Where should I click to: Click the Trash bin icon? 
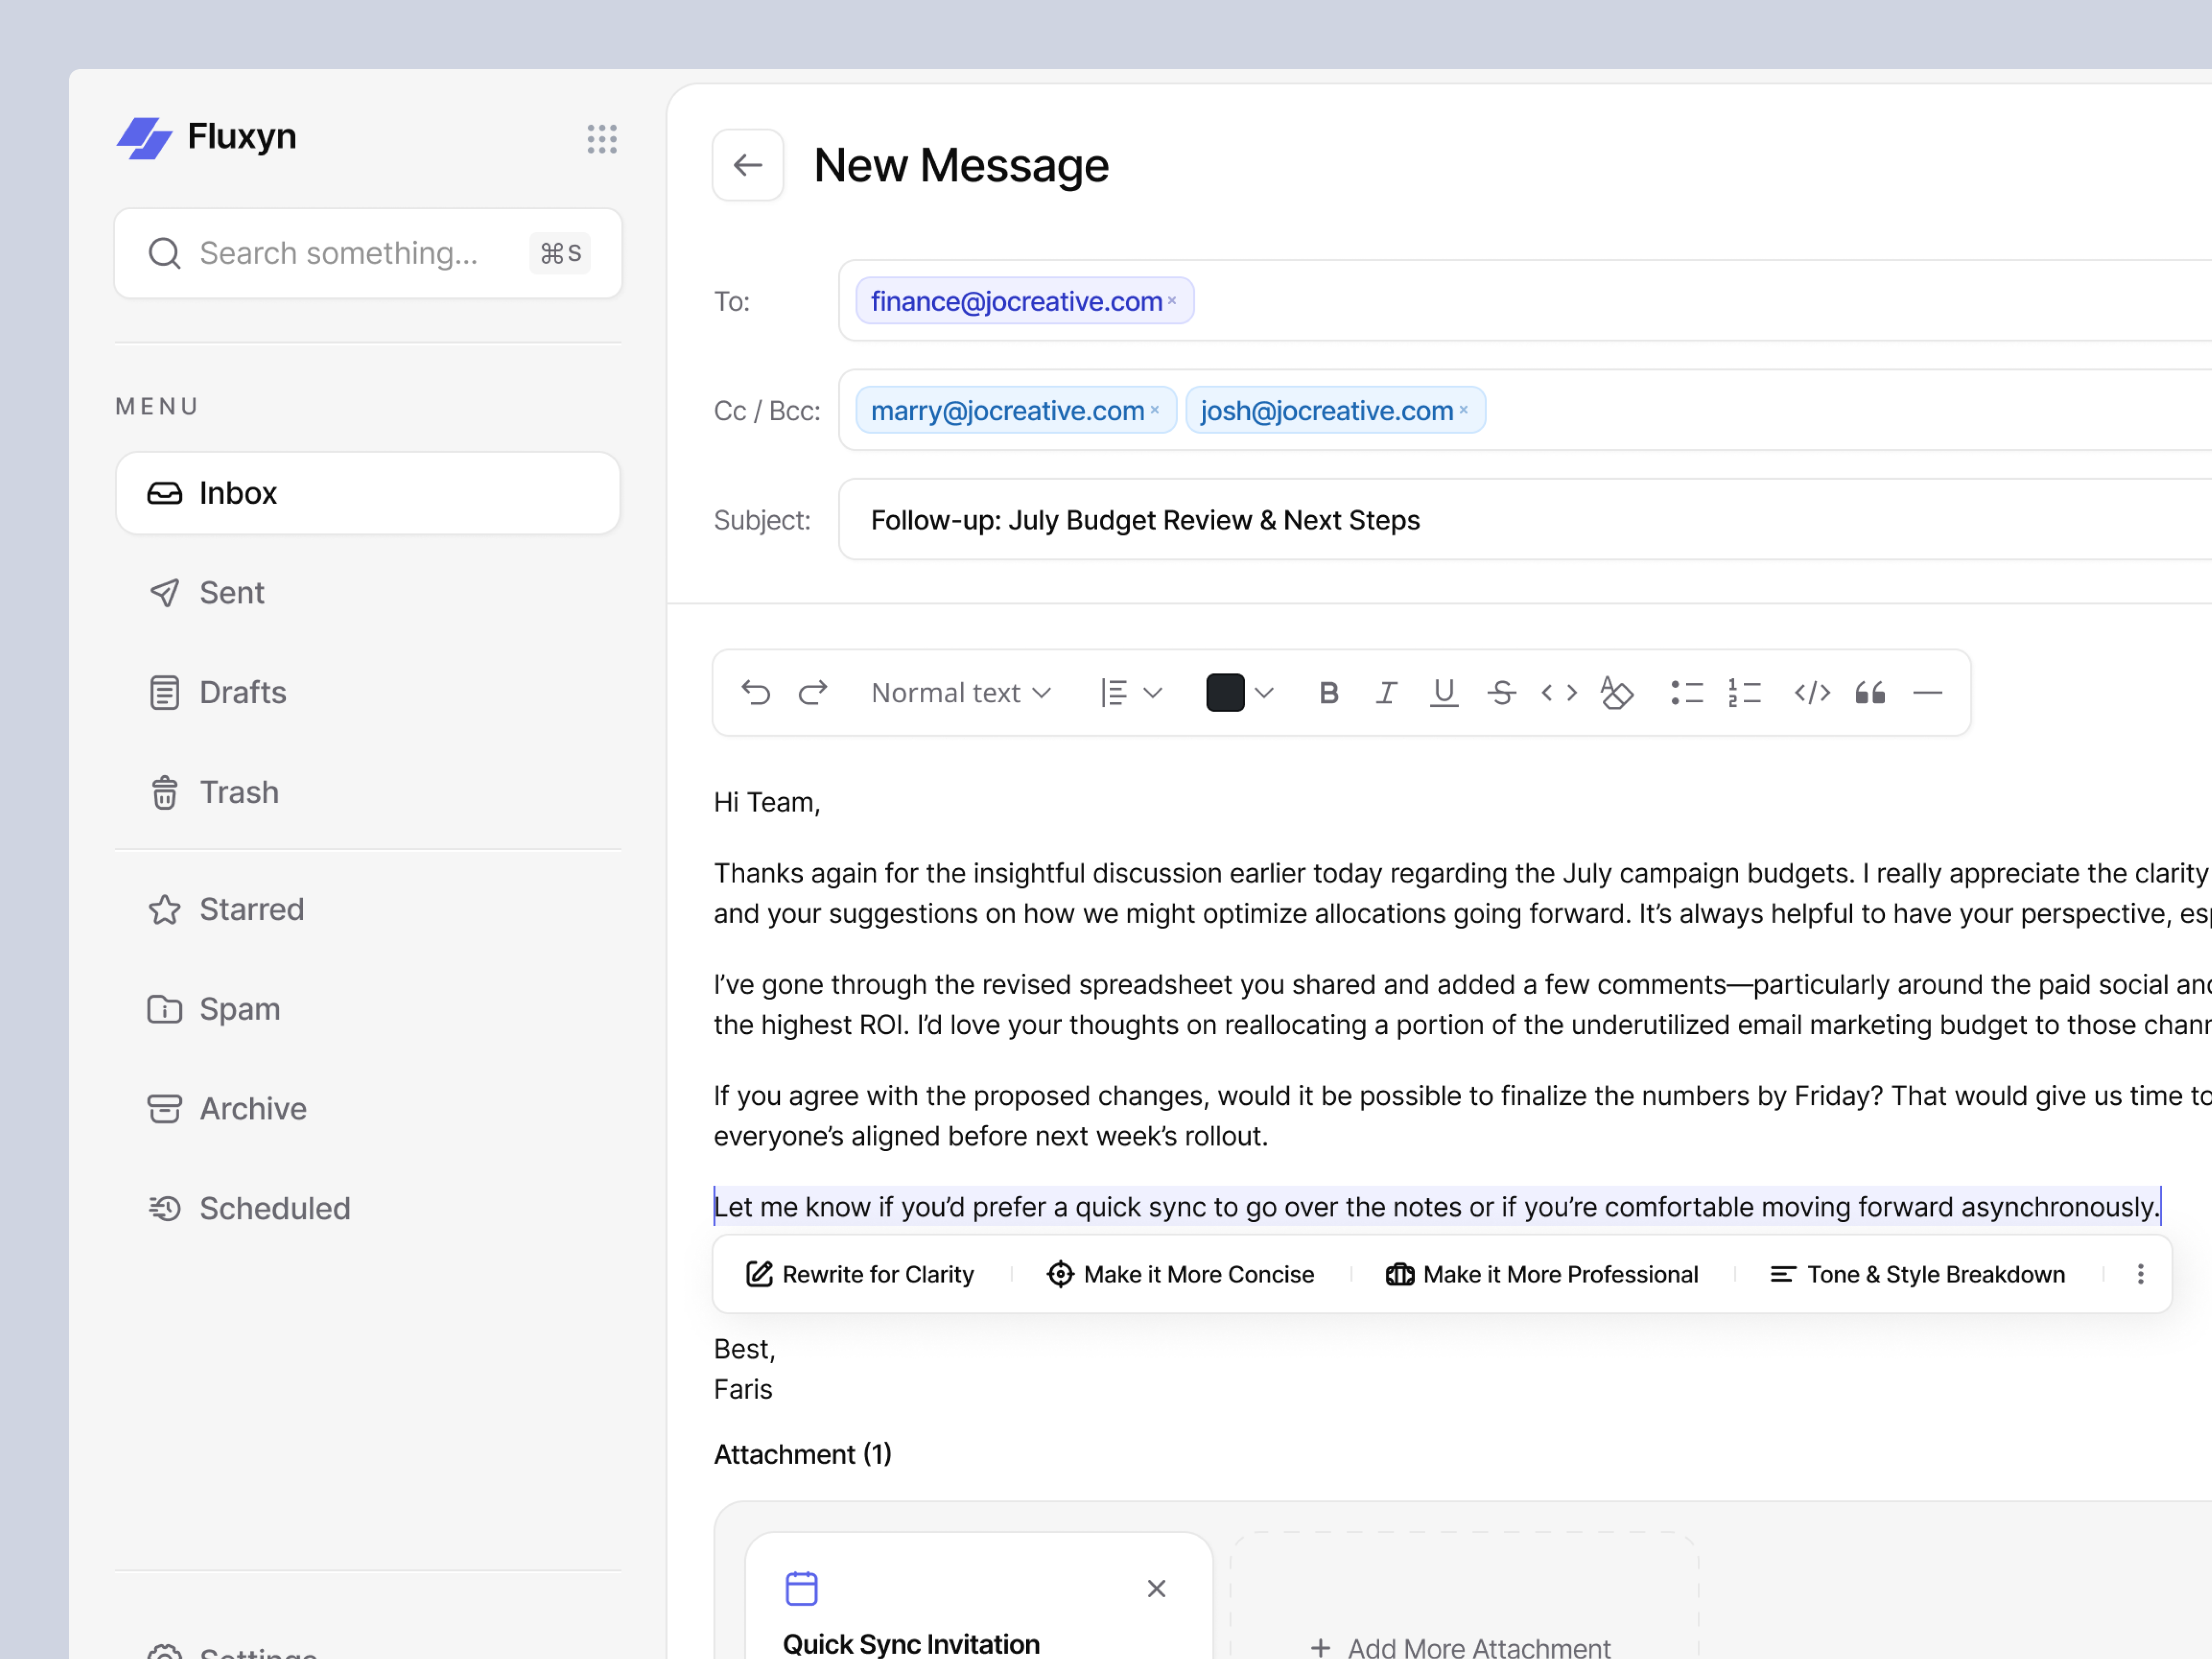(x=165, y=792)
